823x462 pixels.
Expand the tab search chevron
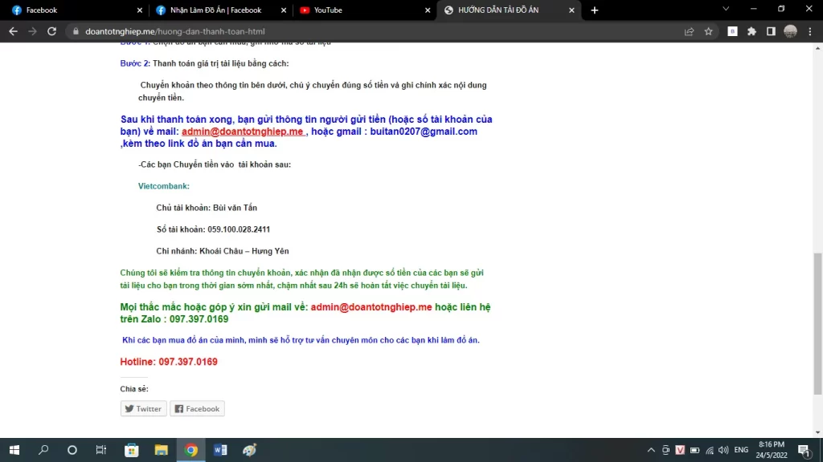point(726,10)
